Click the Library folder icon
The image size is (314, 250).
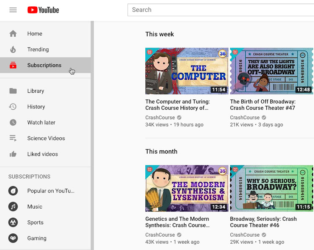(x=13, y=91)
